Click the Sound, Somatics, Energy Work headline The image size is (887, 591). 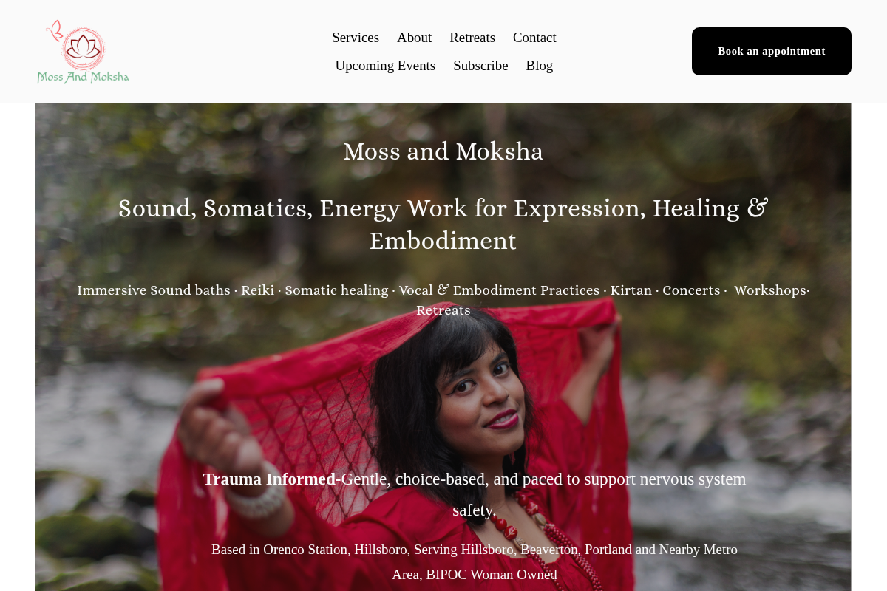click(x=443, y=225)
